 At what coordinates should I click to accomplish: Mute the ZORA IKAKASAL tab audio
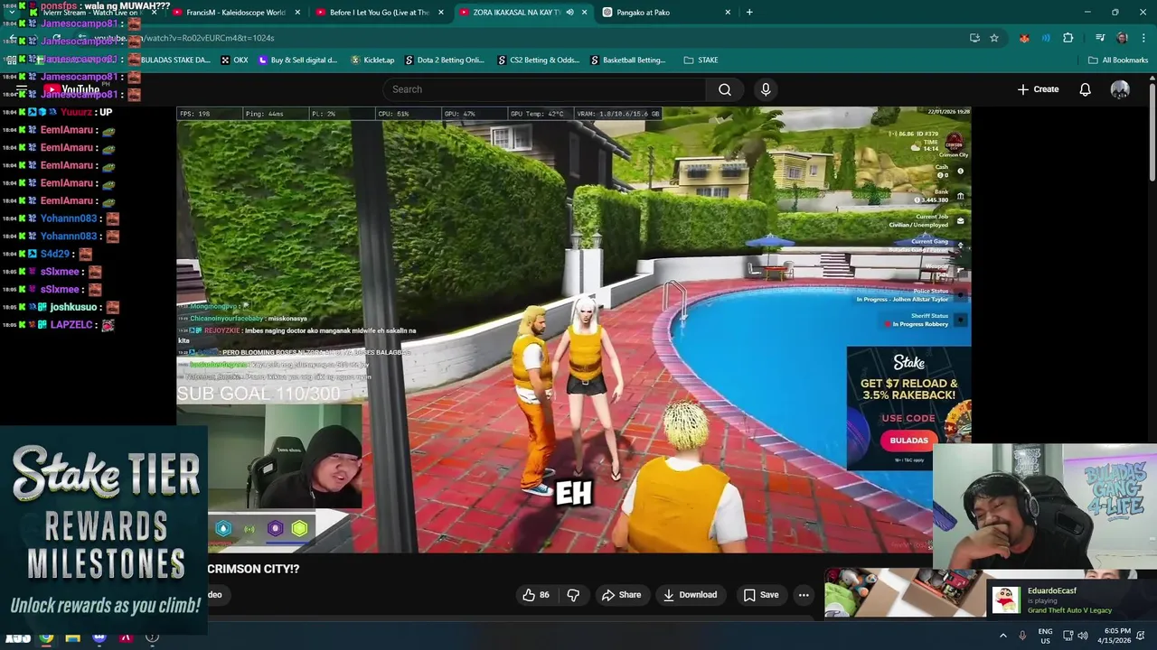pos(569,12)
